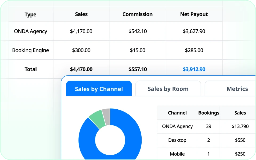Select the Metrics tab
The image size is (256, 160).
[x=237, y=89]
